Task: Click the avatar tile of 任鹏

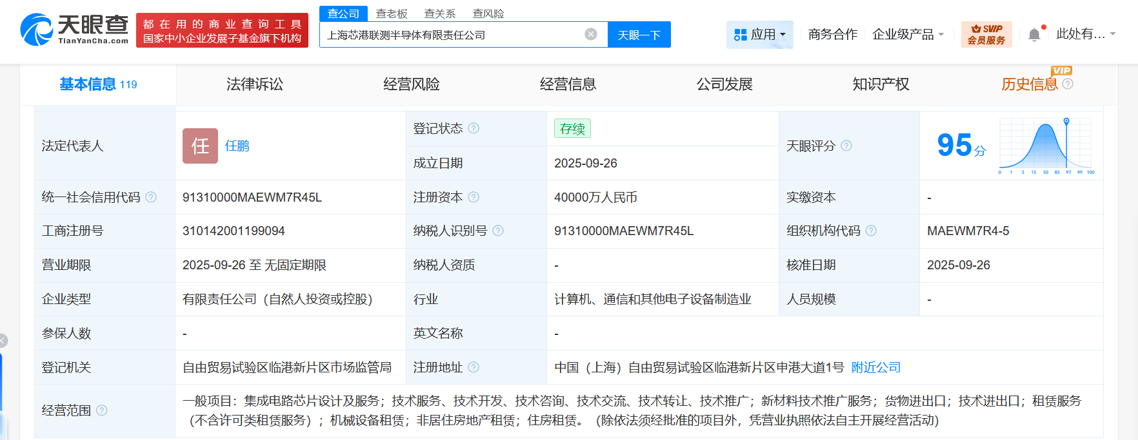Action: click(x=200, y=146)
